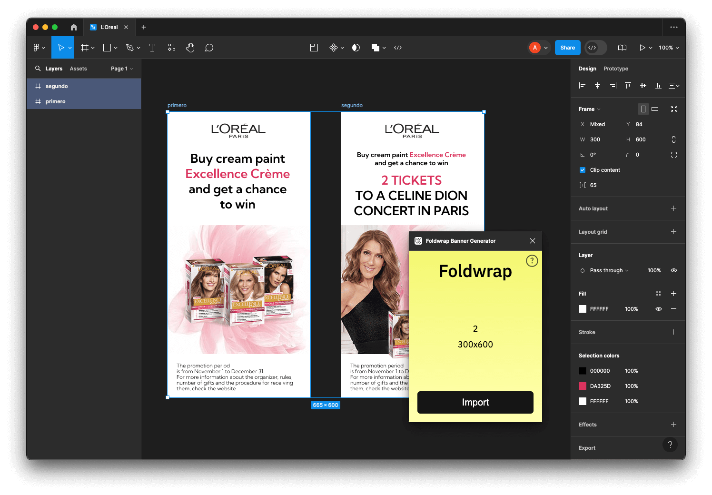712x495 pixels.
Task: Align vertical centers
Action: tap(643, 86)
